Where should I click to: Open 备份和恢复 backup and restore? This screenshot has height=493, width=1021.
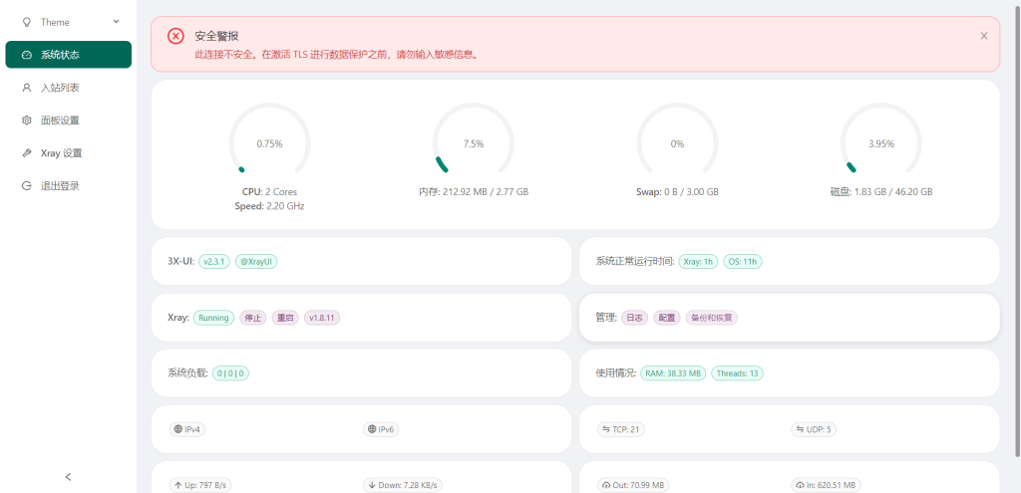click(x=711, y=318)
